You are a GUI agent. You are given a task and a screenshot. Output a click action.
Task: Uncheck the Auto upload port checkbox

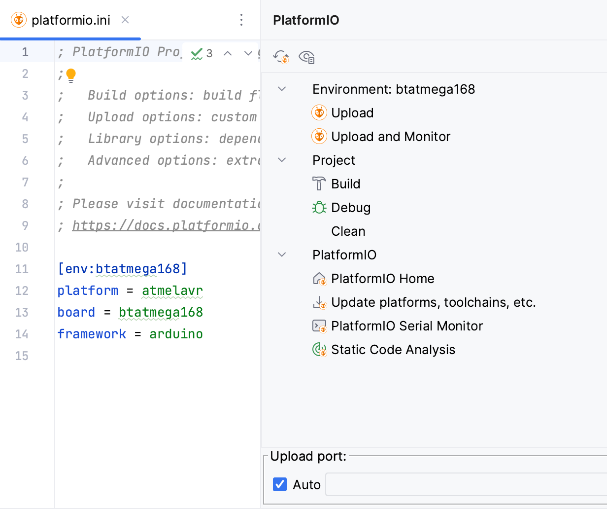280,484
